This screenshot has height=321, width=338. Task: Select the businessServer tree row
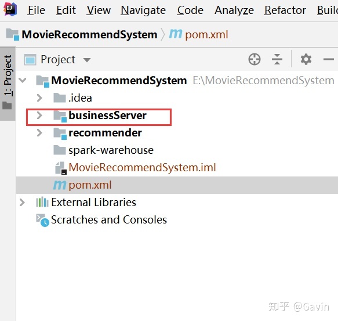(177, 116)
